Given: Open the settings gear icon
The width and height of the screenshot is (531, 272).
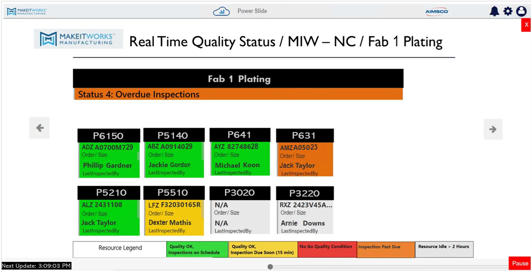Looking at the screenshot, I should click(x=508, y=11).
